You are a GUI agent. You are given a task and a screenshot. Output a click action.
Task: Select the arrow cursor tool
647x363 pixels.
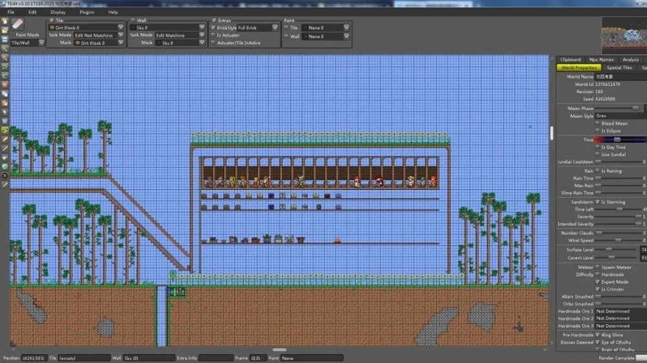[5, 112]
